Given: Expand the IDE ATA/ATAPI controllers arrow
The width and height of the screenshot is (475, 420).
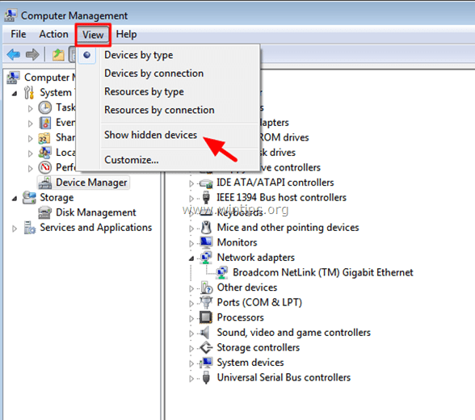Looking at the screenshot, I should [x=191, y=183].
